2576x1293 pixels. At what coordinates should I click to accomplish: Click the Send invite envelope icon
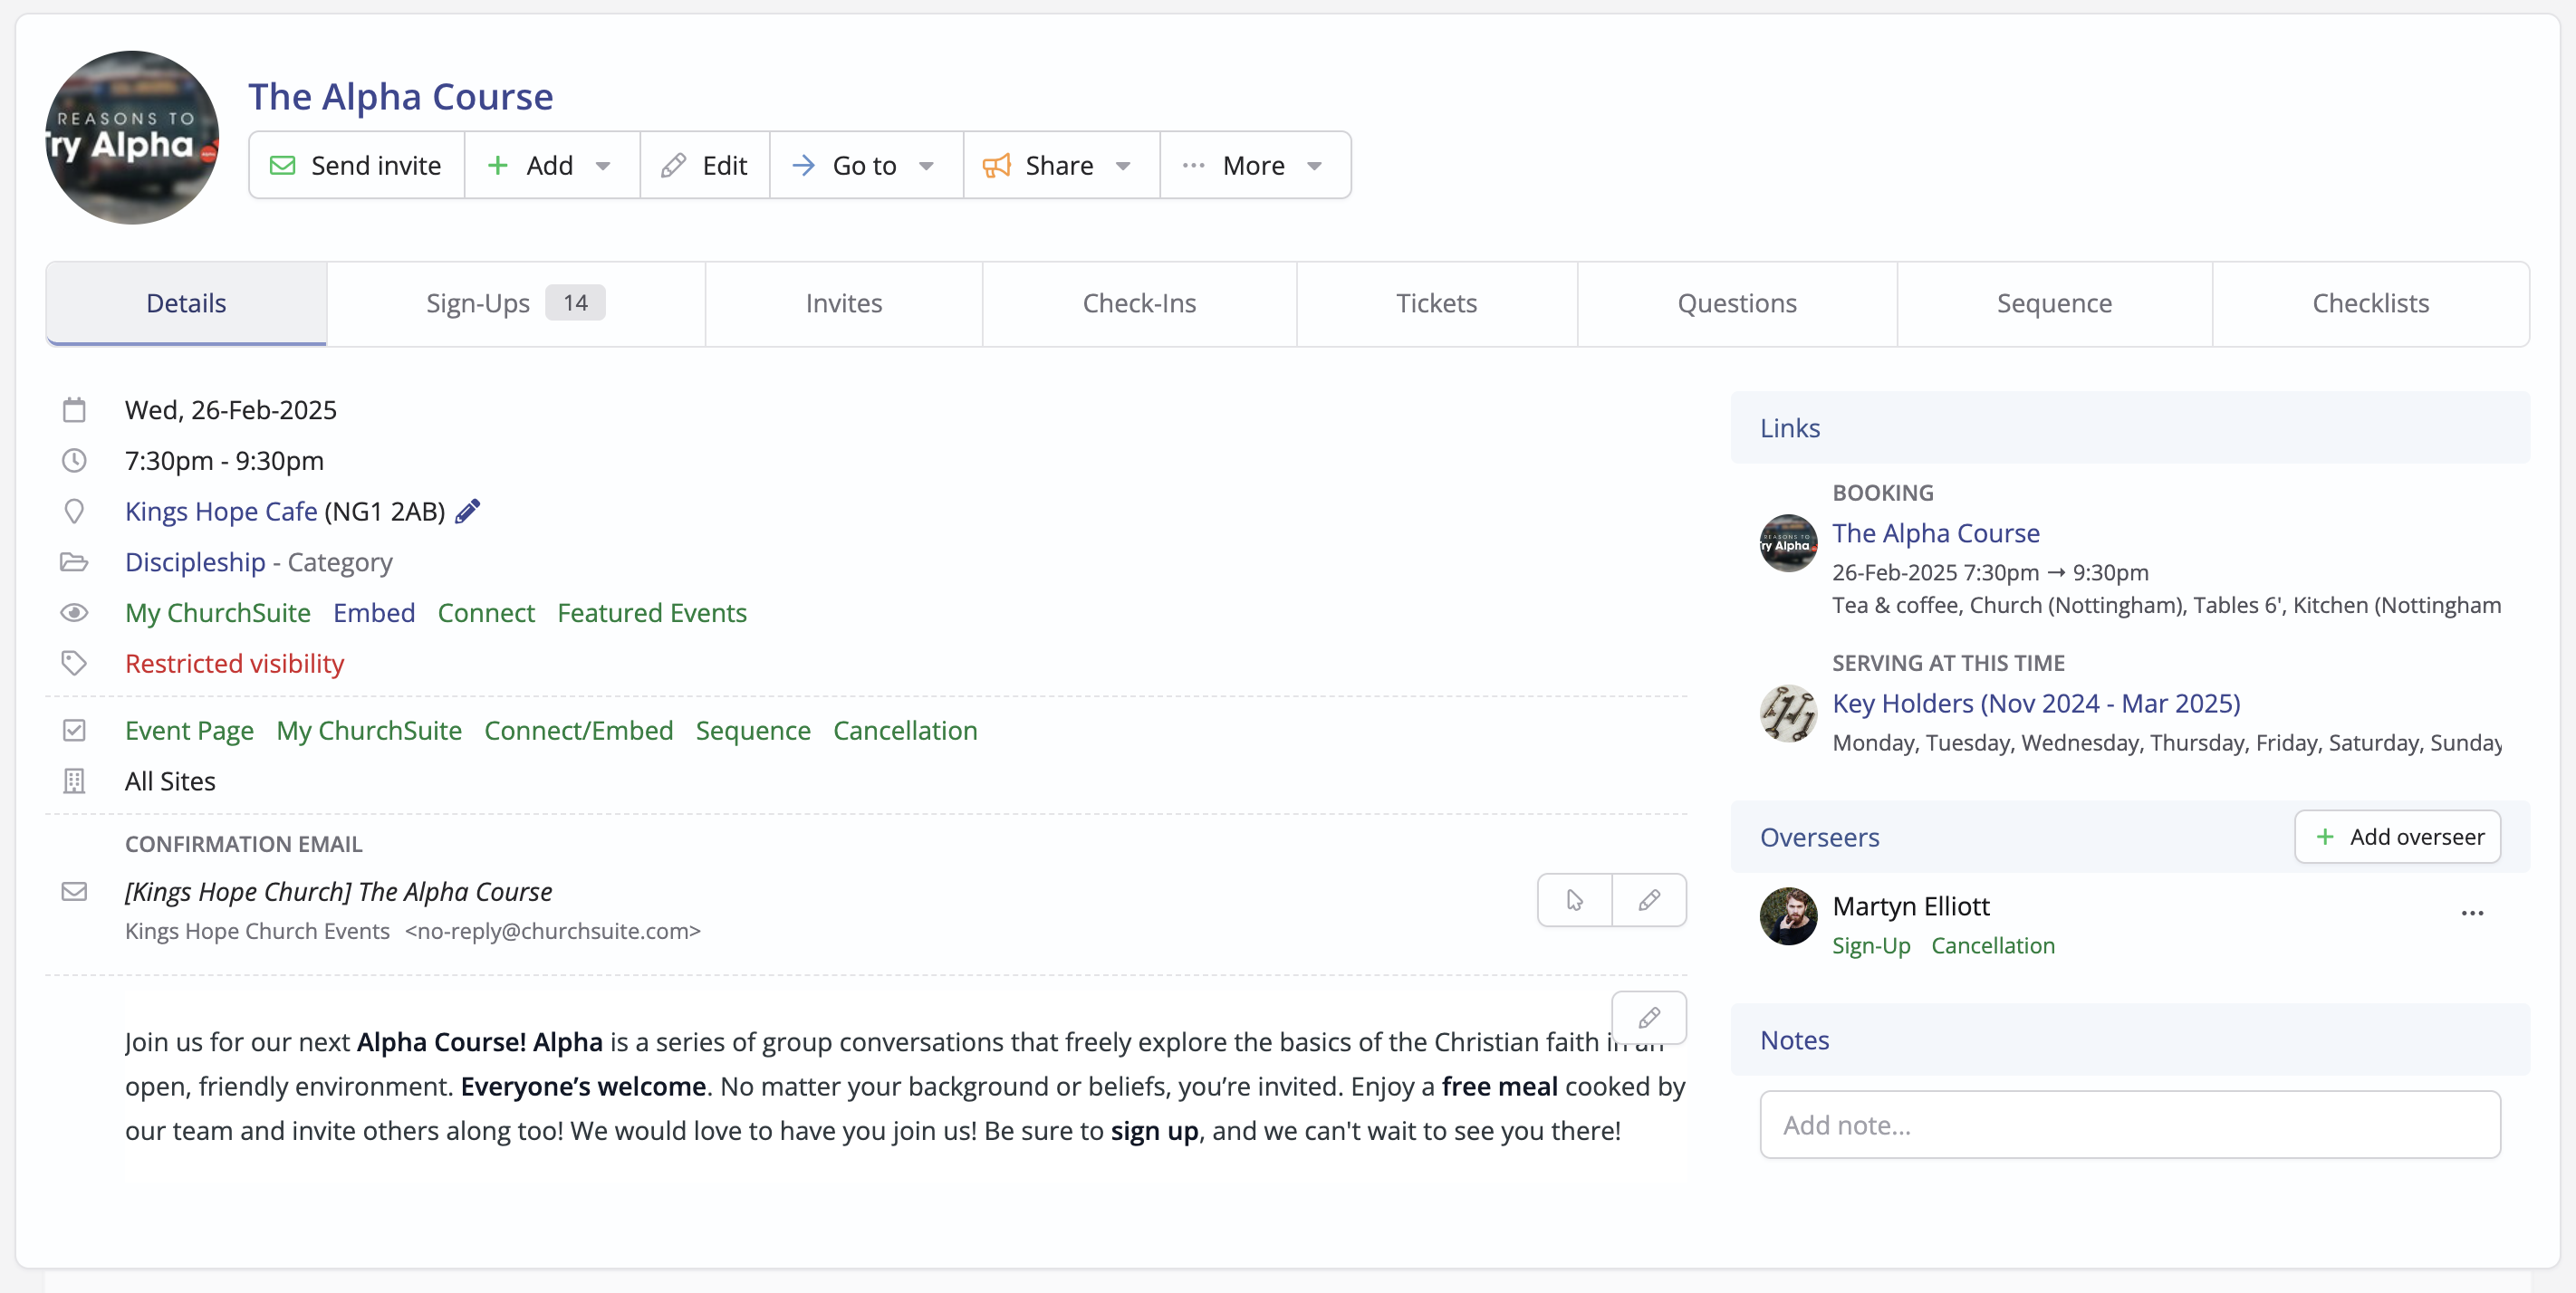(283, 165)
